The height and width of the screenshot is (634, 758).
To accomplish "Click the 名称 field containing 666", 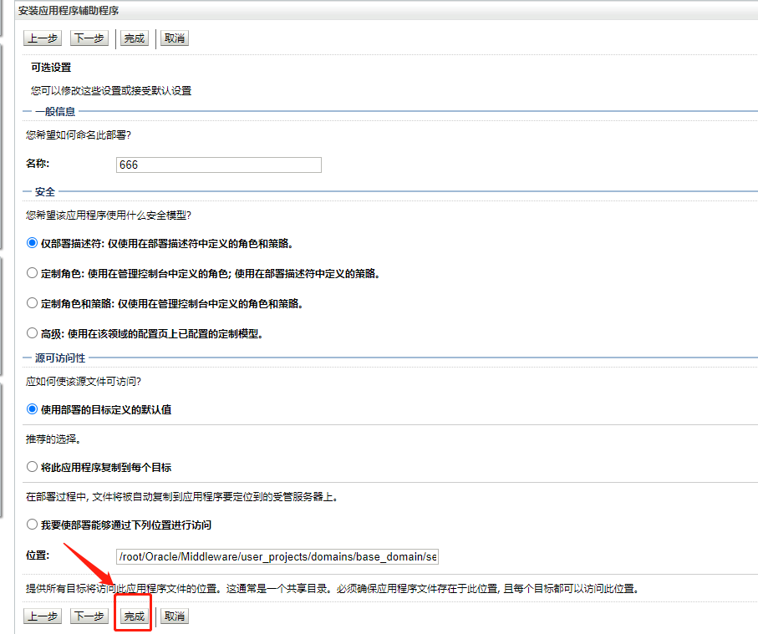I will (219, 165).
